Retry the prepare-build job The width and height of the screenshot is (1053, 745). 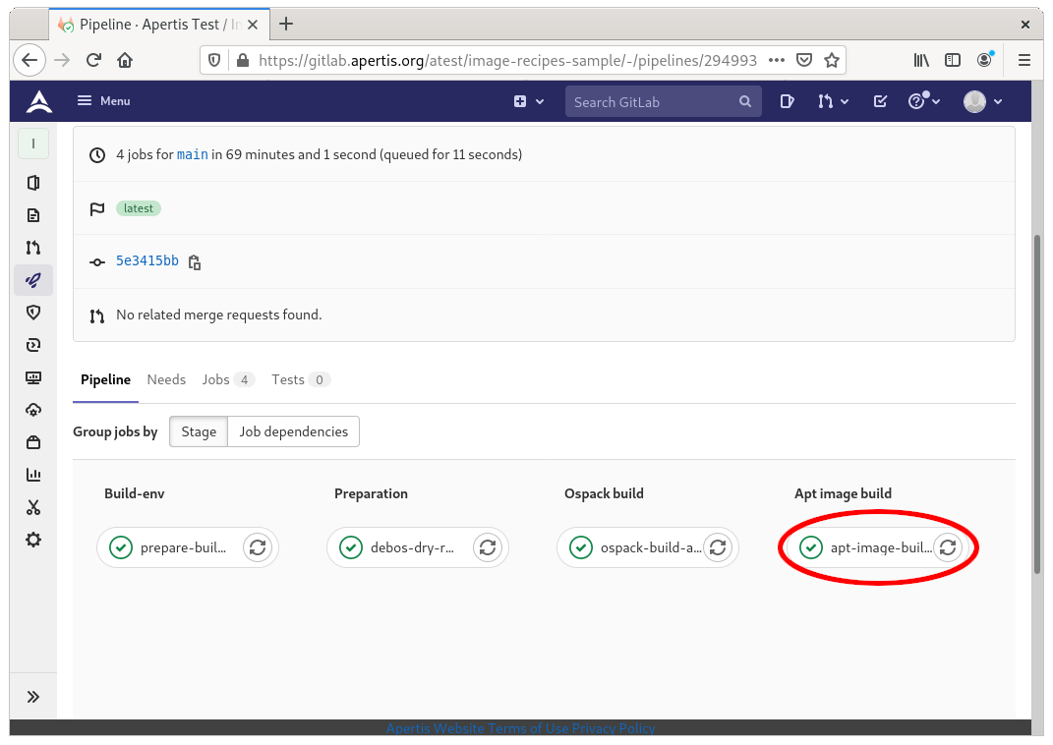[258, 547]
